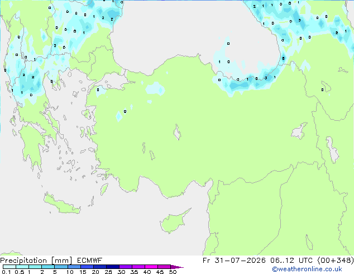Click the "45" legend scale label
The image size is (354, 274).
coord(160,272)
